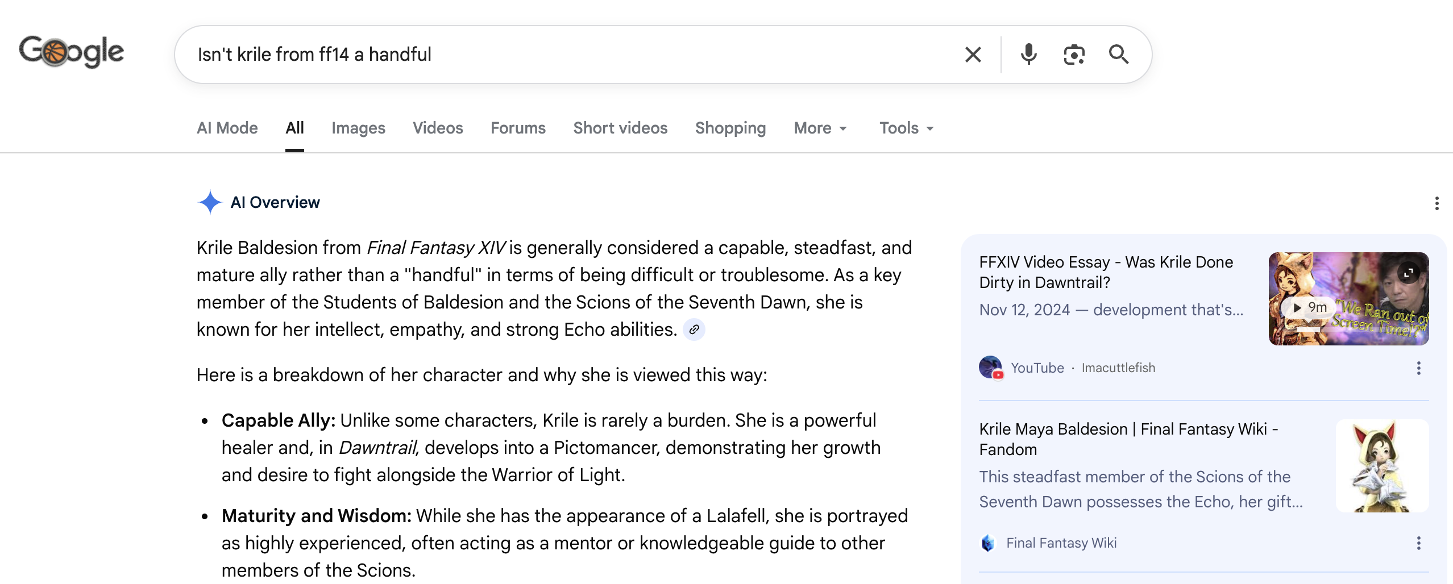This screenshot has width=1453, height=584.
Task: Click the 'Capable Ally:' bullet heading
Action: [279, 420]
